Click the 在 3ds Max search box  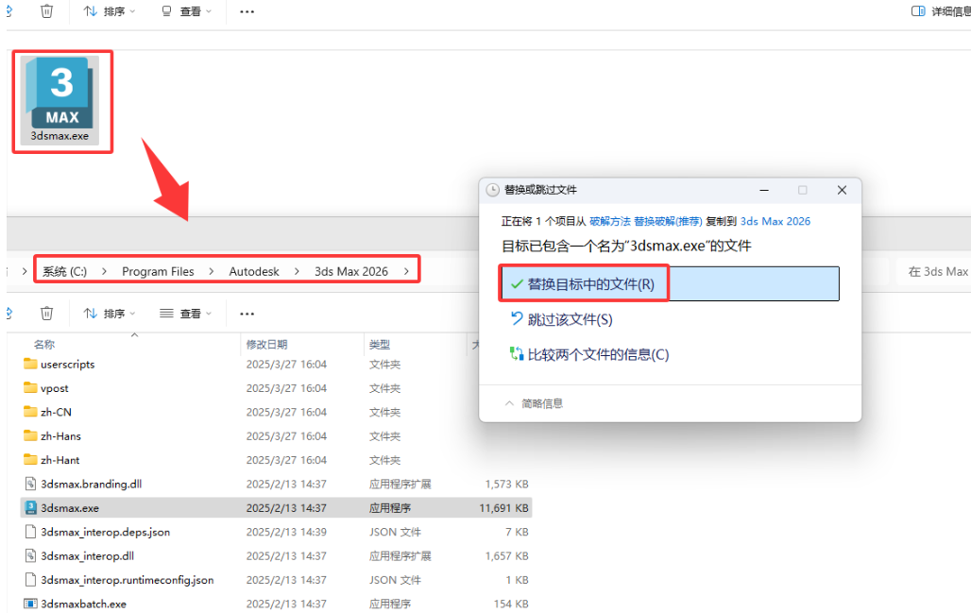[935, 271]
